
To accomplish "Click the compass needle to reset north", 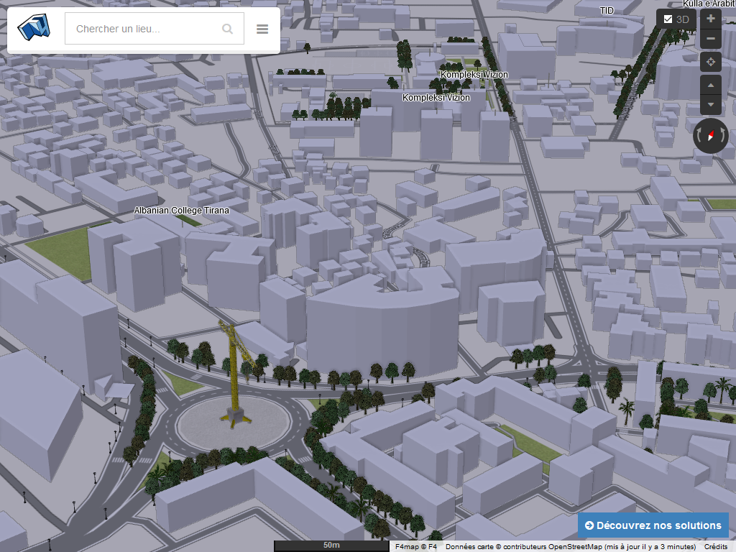I will 711,135.
